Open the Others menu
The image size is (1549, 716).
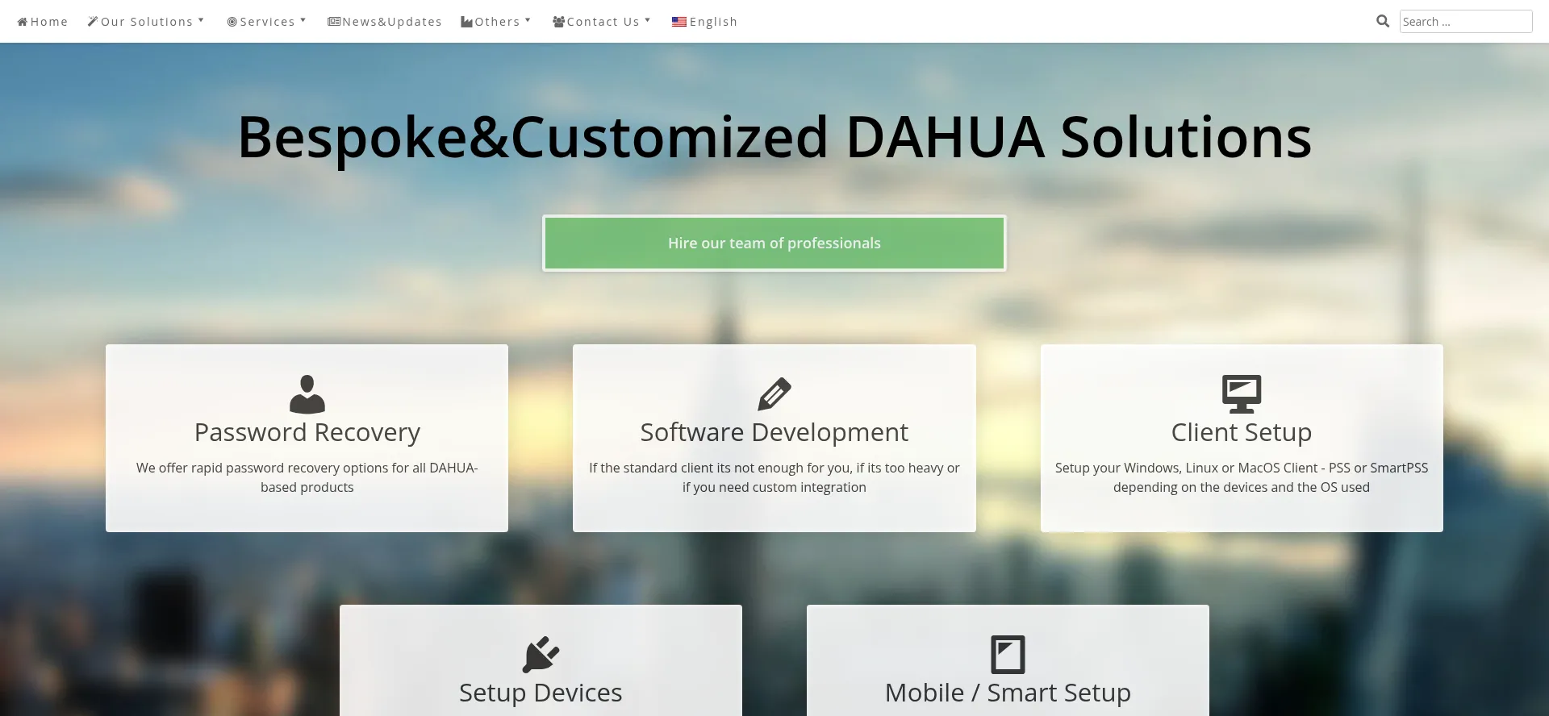[x=496, y=22]
